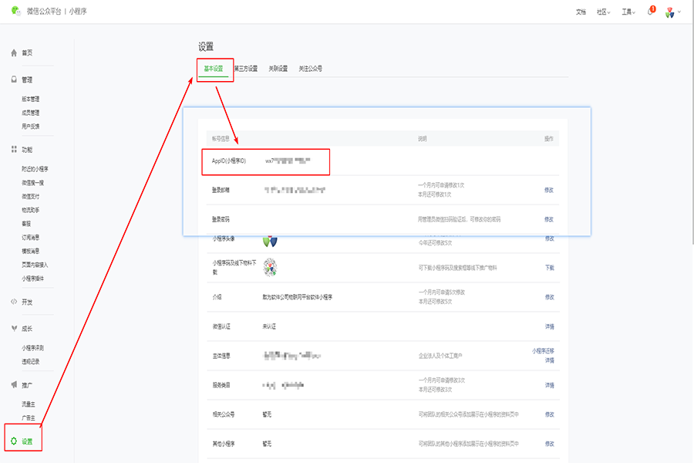The height and width of the screenshot is (463, 694).
Task: Expand the 社区 dropdown in top bar
Action: click(x=604, y=12)
